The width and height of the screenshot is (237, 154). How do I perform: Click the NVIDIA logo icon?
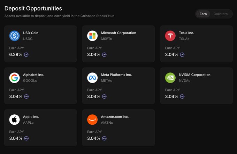(170, 78)
